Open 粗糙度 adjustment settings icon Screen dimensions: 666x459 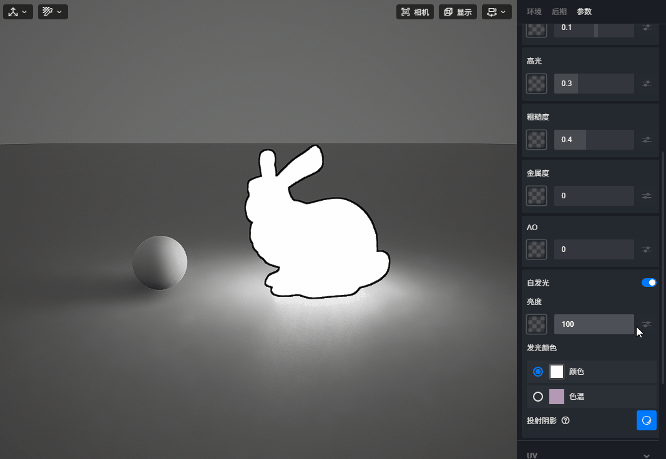pos(647,140)
